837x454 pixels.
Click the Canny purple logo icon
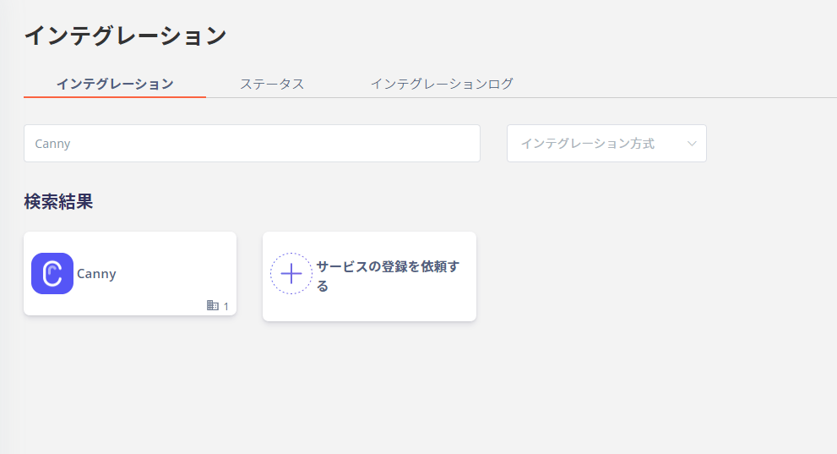[x=52, y=273]
